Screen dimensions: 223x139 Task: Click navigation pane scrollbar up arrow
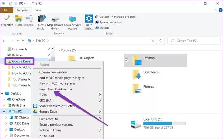coord(53,48)
